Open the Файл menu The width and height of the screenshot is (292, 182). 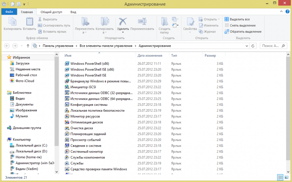coord(9,12)
